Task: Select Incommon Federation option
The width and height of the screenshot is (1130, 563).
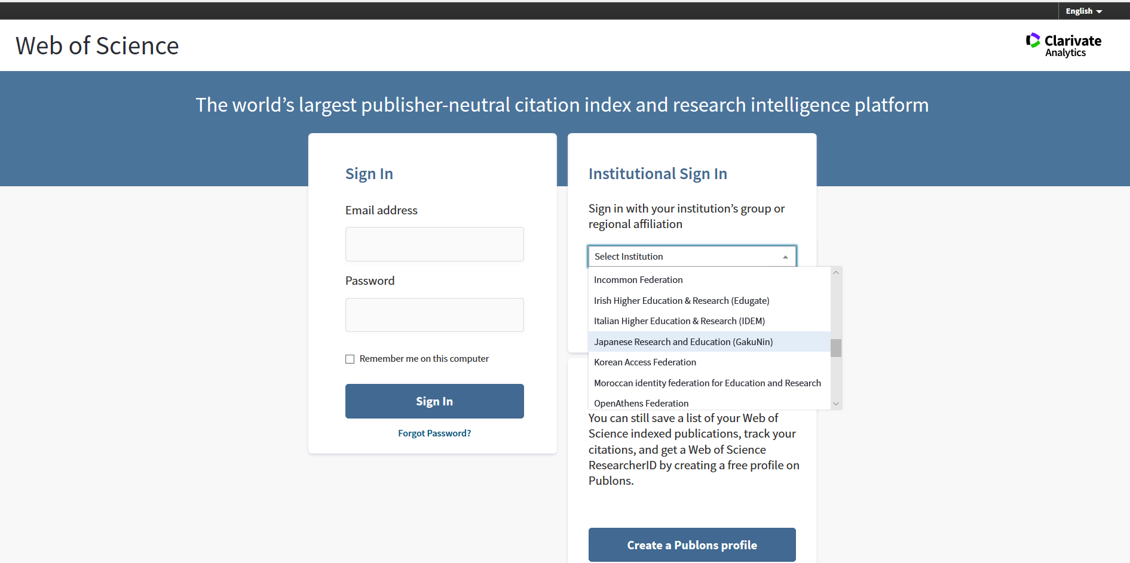Action: coord(709,280)
